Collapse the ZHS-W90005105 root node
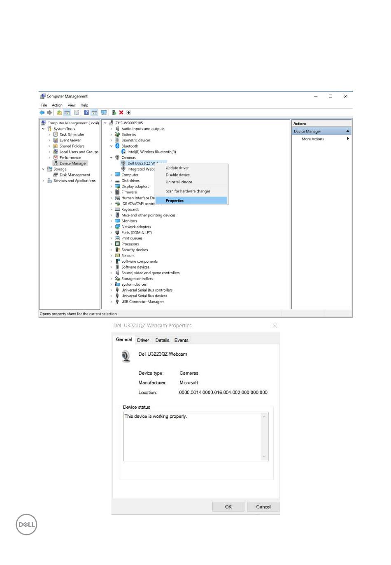This screenshot has width=391, height=565. [105, 123]
